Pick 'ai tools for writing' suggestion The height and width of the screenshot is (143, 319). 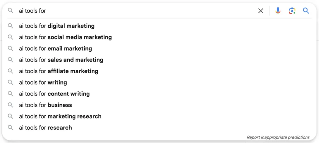pos(159,82)
